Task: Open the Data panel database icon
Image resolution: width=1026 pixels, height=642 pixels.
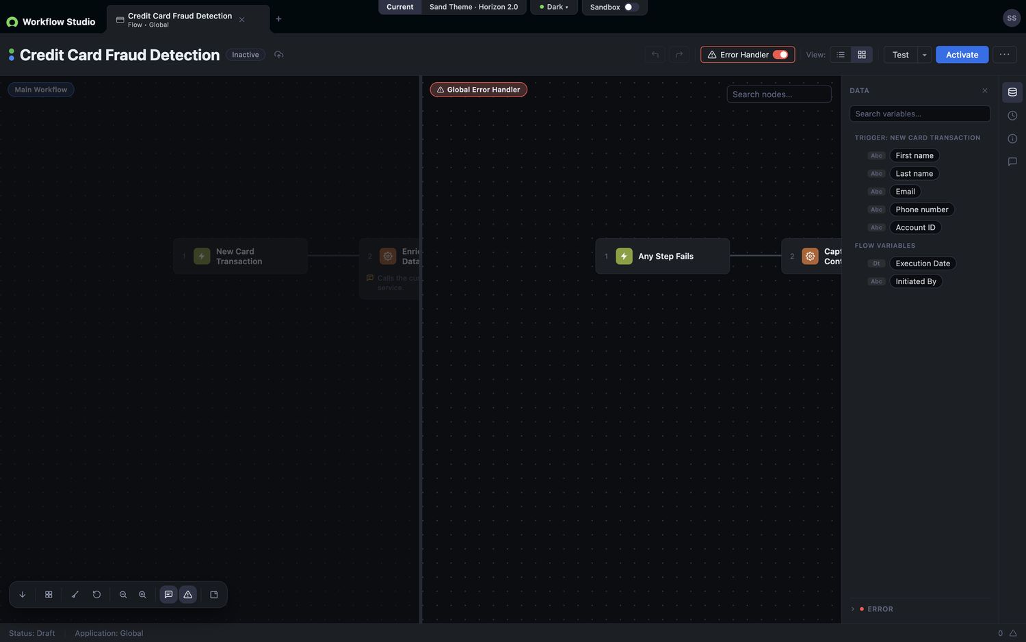Action: click(1012, 92)
